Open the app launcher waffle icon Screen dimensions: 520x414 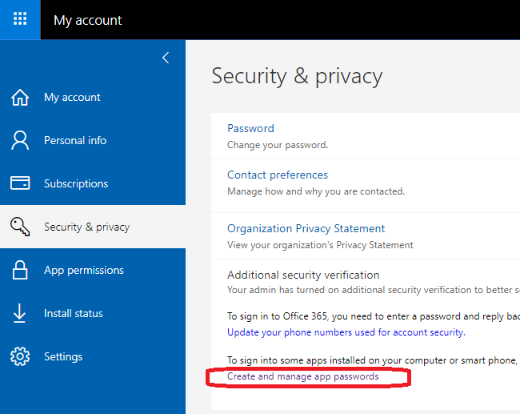pyautogui.click(x=20, y=19)
